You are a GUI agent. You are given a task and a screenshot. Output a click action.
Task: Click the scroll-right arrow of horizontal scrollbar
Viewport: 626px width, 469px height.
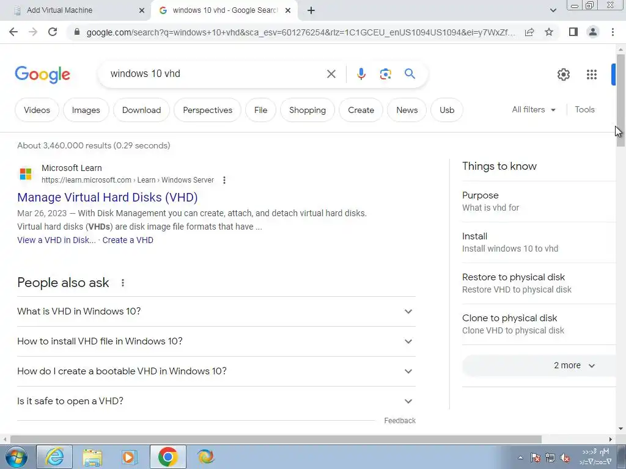[x=611, y=440]
